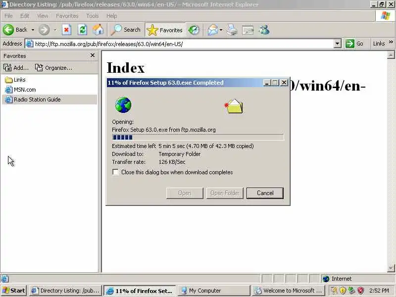
Task: Click the Mail envelope icon
Action: click(x=213, y=30)
